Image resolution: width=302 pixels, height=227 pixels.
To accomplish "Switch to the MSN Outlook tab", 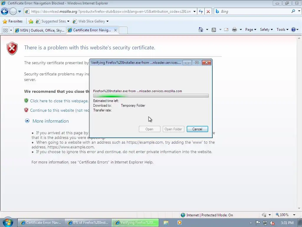I will coord(40,30).
